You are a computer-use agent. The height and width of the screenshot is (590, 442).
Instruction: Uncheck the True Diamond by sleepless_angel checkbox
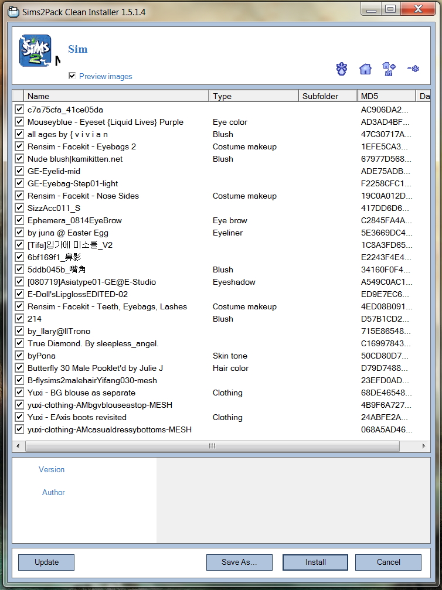[x=19, y=343]
